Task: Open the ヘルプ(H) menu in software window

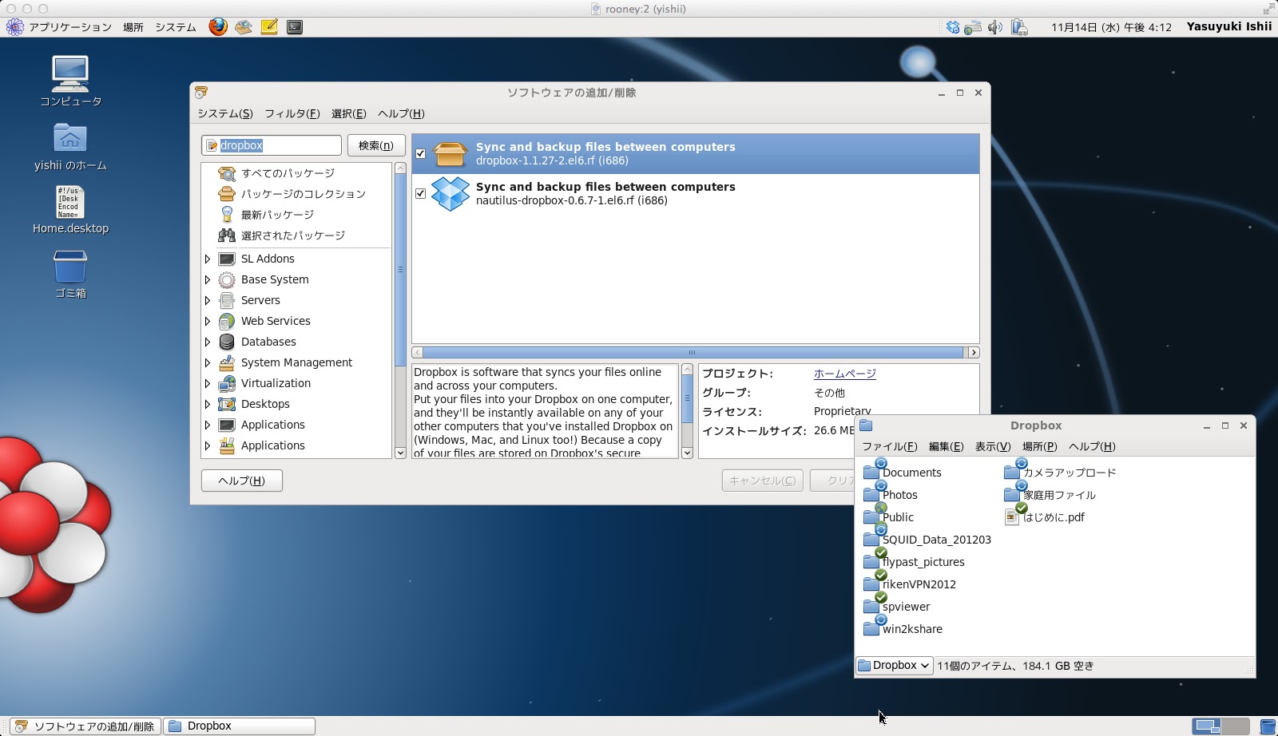Action: click(x=401, y=113)
